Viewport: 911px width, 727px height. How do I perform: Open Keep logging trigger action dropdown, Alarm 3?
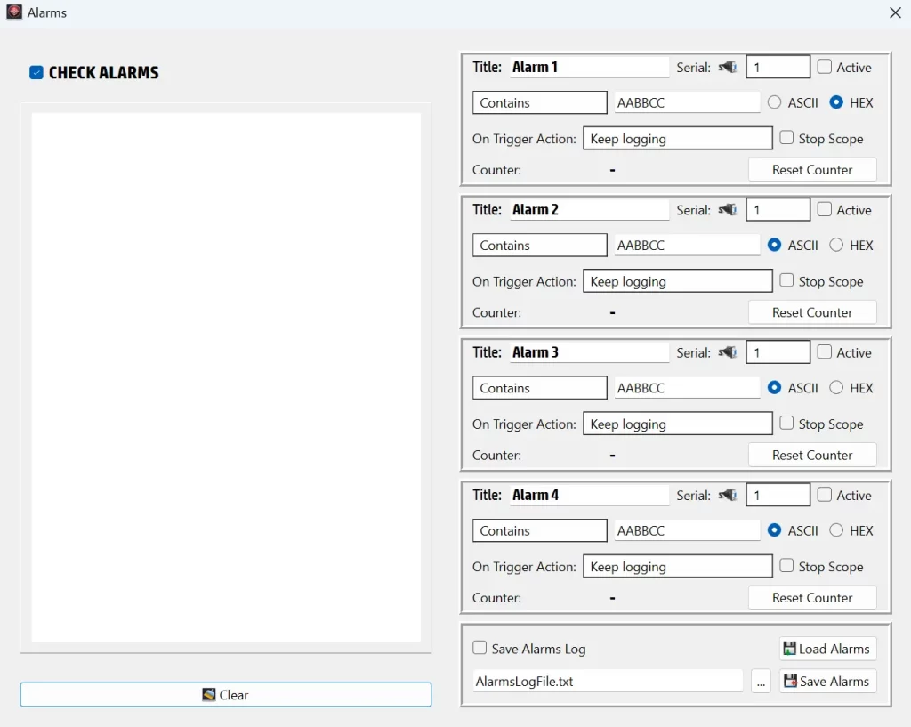click(x=677, y=424)
